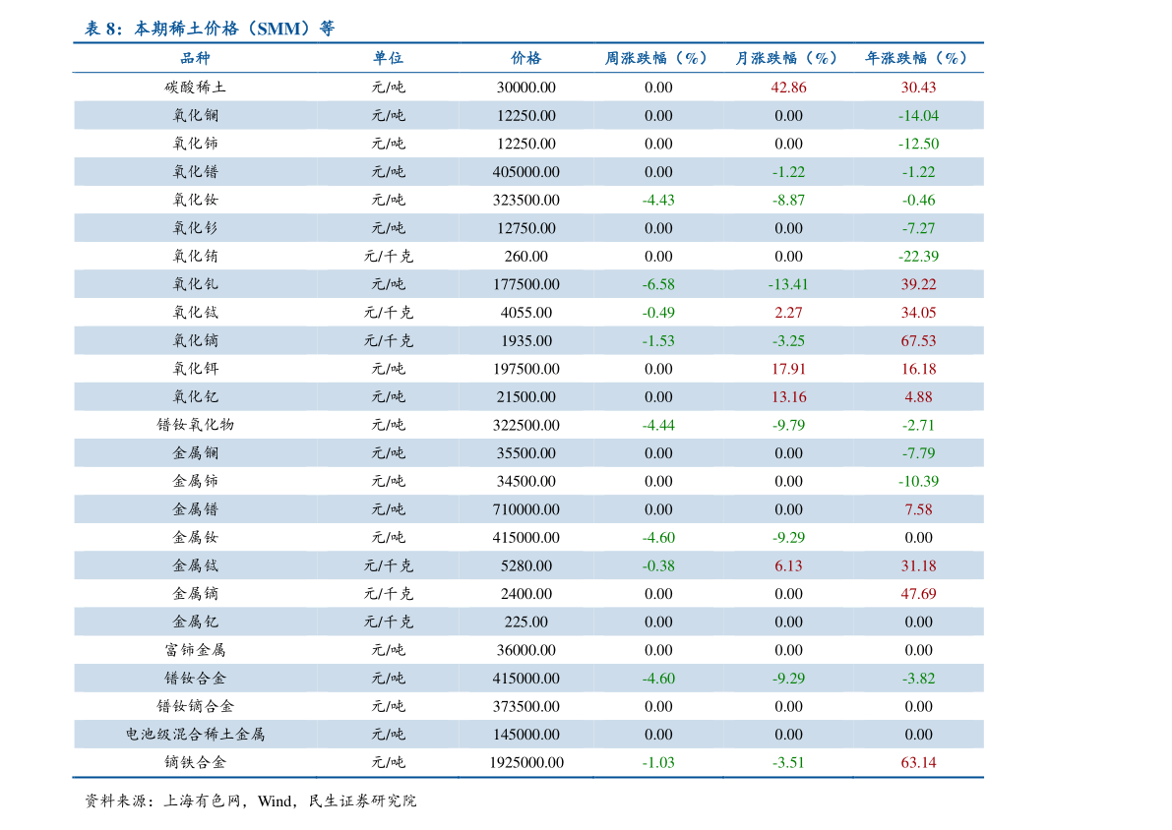Click the yearly change value 30.43
1172x830 pixels.
click(919, 88)
